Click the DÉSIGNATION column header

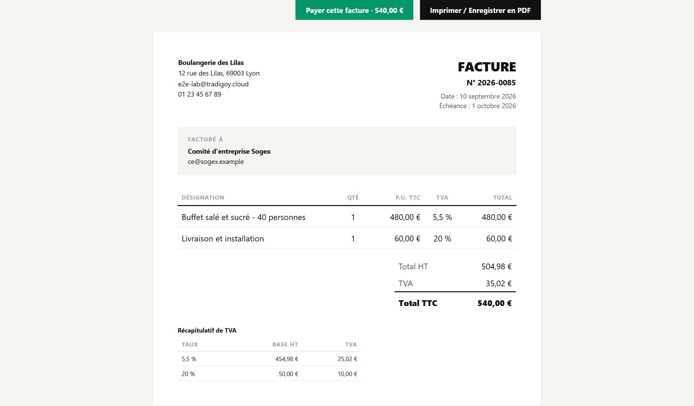(203, 198)
